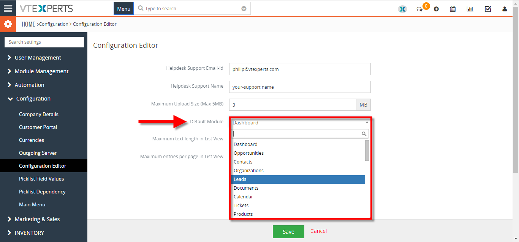Click the search magnifier in the top bar
The width and height of the screenshot is (519, 242).
(x=141, y=8)
